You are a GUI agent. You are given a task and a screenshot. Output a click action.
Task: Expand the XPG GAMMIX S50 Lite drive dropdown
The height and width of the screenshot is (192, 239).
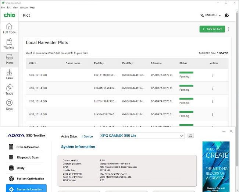click(142, 136)
